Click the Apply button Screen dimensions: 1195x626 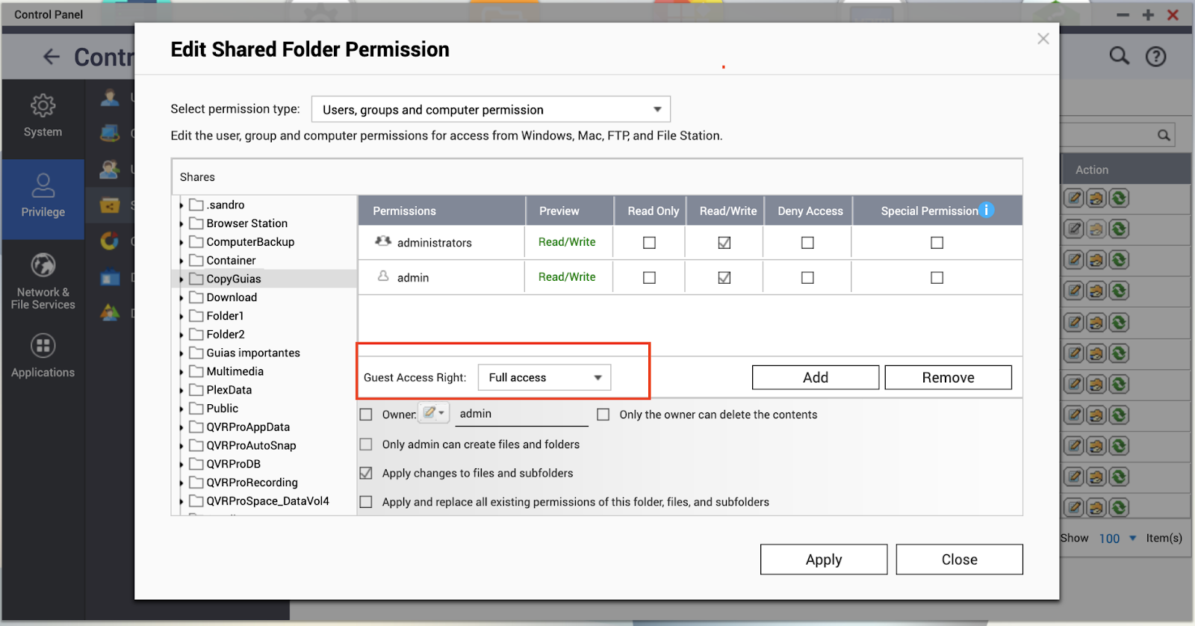[823, 560]
